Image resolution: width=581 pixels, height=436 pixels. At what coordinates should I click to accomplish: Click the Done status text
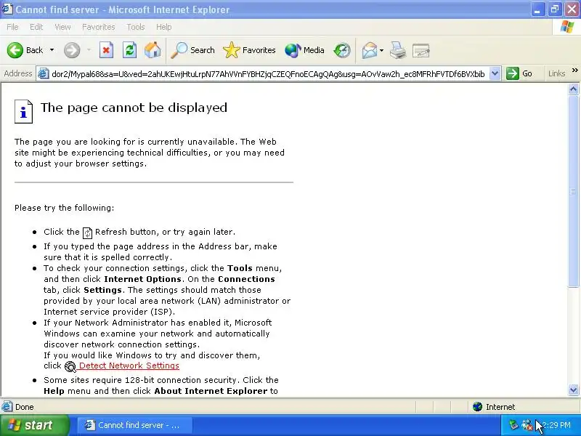pyautogui.click(x=25, y=407)
